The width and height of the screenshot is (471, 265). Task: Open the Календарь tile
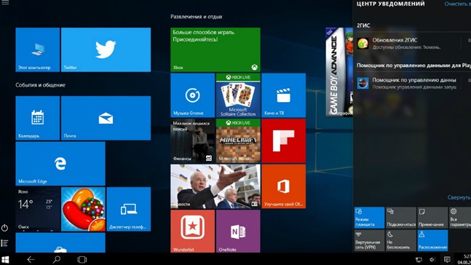pyautogui.click(x=38, y=118)
